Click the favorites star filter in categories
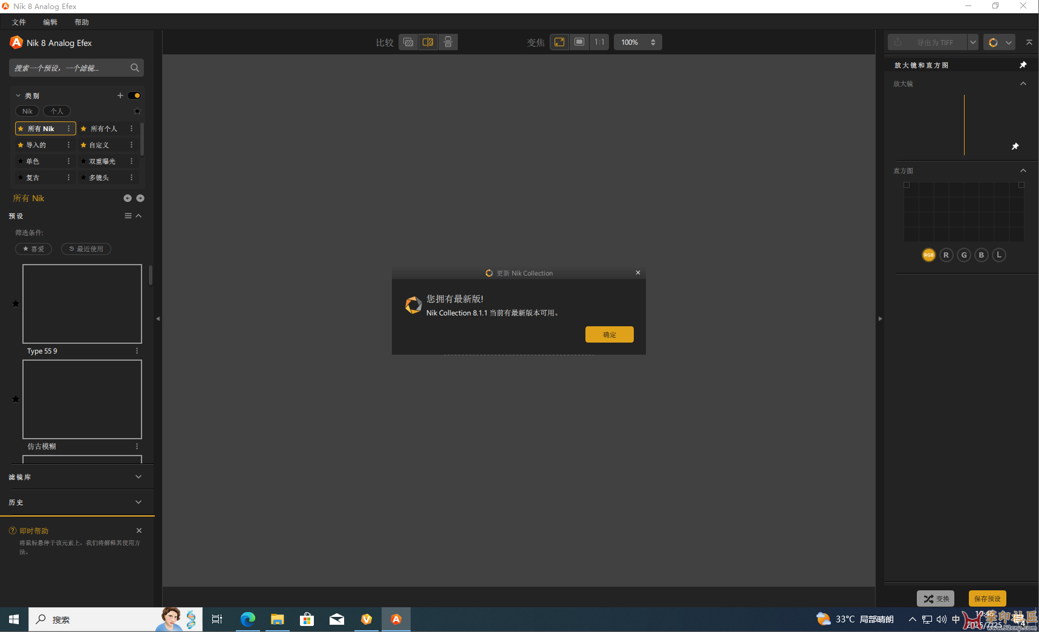This screenshot has width=1039, height=632. 137,111
